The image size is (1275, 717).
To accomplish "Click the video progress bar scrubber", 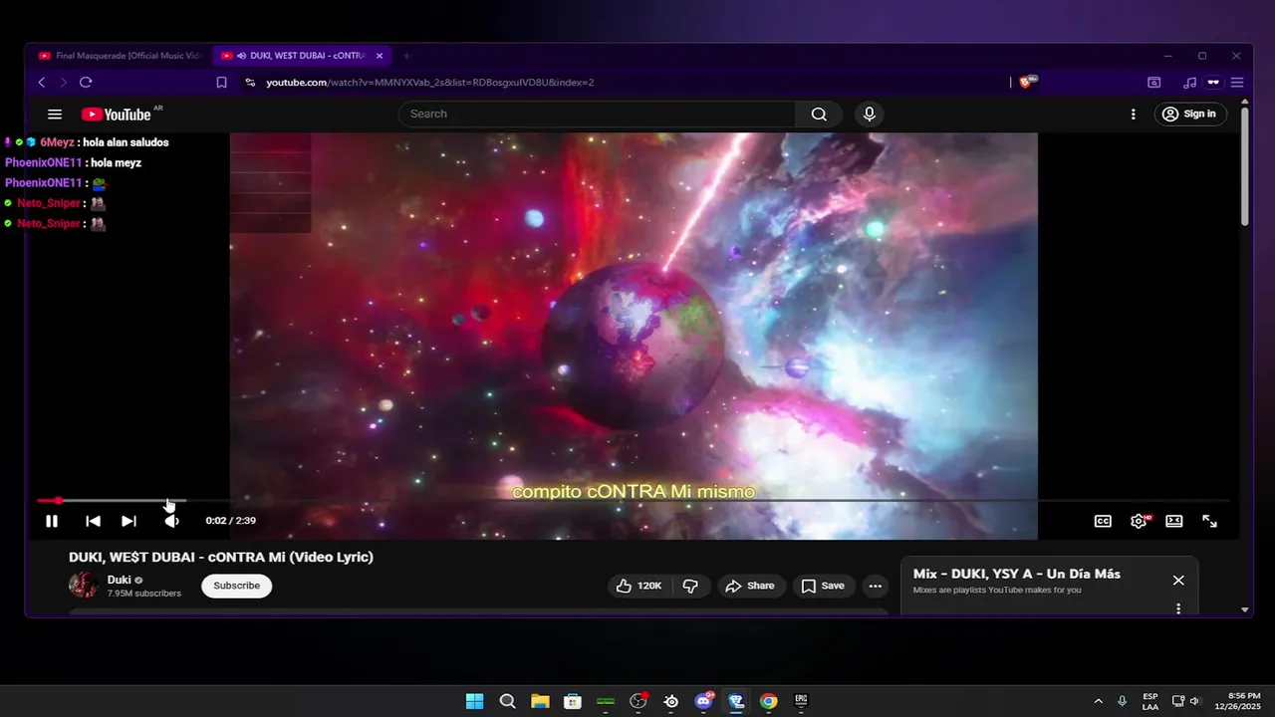I will coord(58,500).
